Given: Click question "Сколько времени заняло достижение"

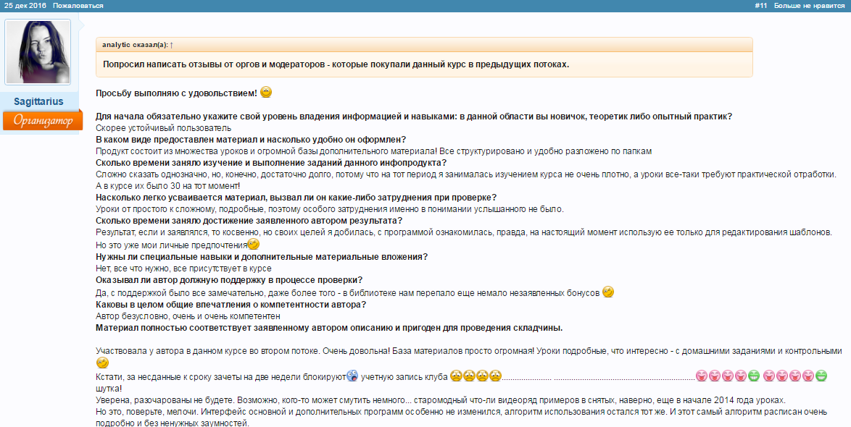Looking at the screenshot, I should point(249,221).
